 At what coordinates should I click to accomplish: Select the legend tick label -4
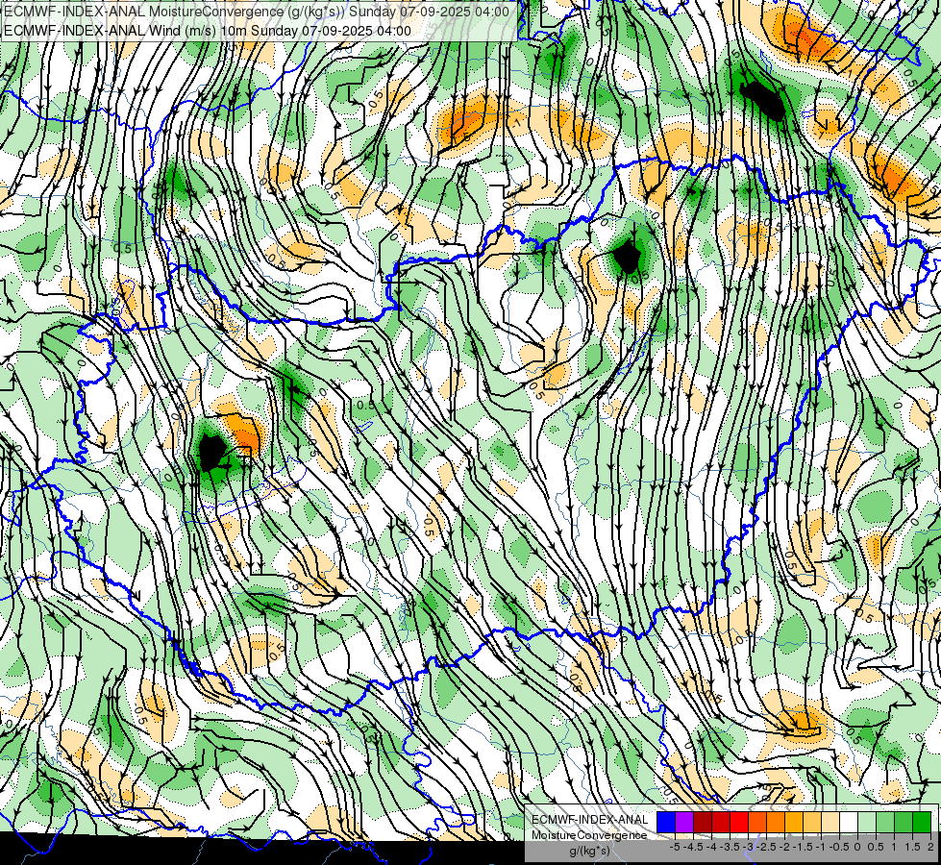pos(711,847)
